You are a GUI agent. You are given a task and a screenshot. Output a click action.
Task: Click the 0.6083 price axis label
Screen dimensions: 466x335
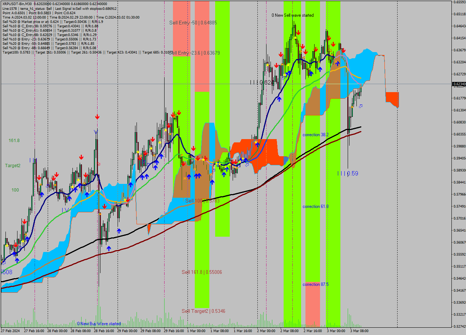coord(460,122)
